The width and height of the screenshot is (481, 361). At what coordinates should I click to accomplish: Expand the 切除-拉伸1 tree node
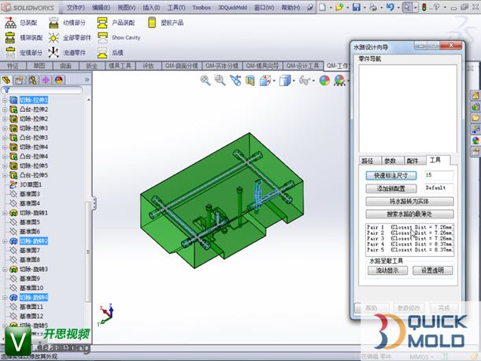[5, 100]
